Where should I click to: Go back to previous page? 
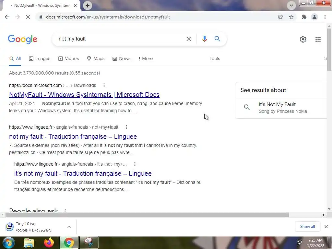(7, 17)
